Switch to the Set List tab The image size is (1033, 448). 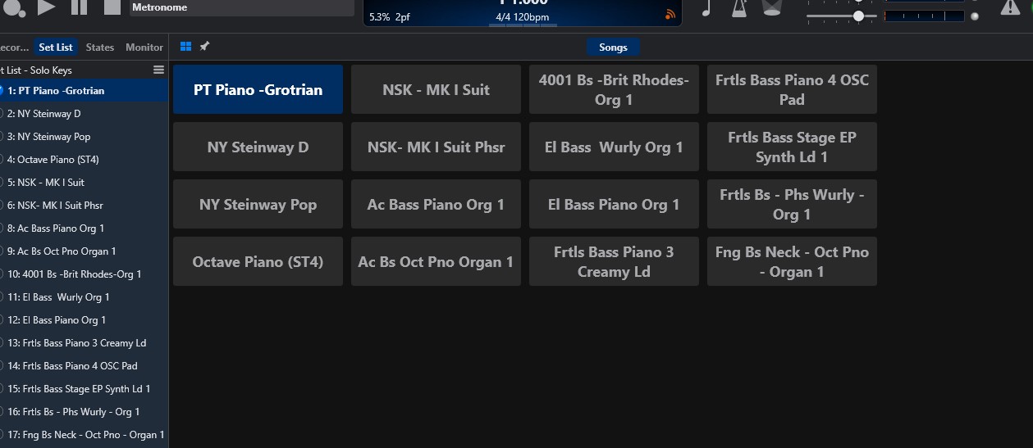(x=56, y=48)
